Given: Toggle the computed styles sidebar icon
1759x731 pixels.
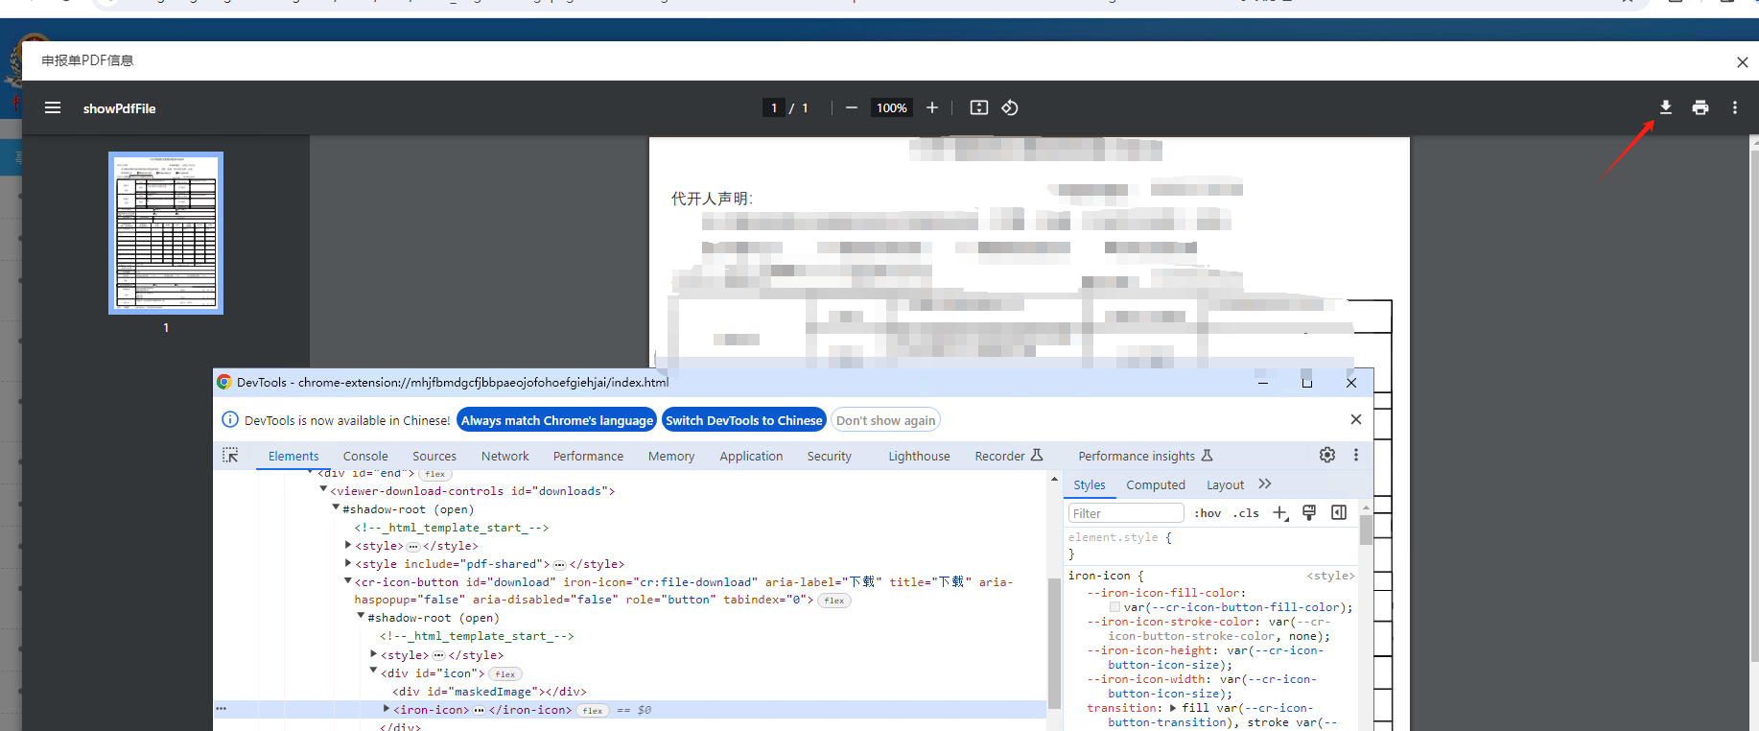Looking at the screenshot, I should pyautogui.click(x=1339, y=512).
